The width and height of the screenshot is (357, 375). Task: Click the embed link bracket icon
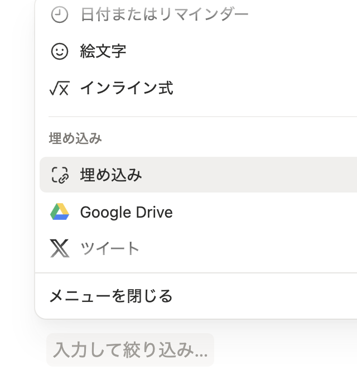click(59, 175)
